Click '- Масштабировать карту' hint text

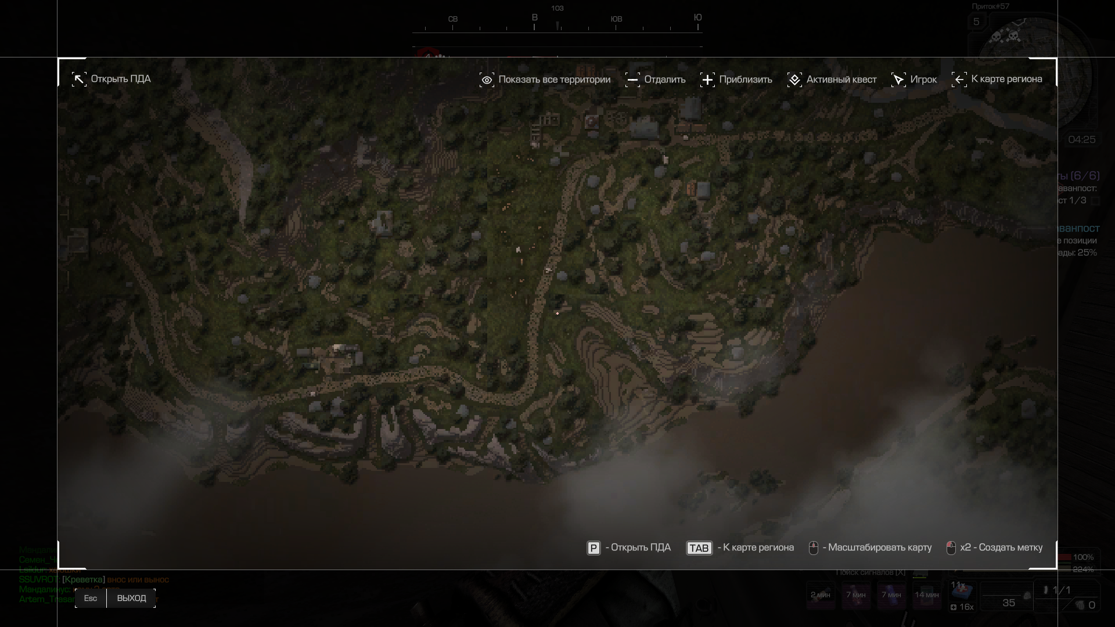[x=877, y=547]
